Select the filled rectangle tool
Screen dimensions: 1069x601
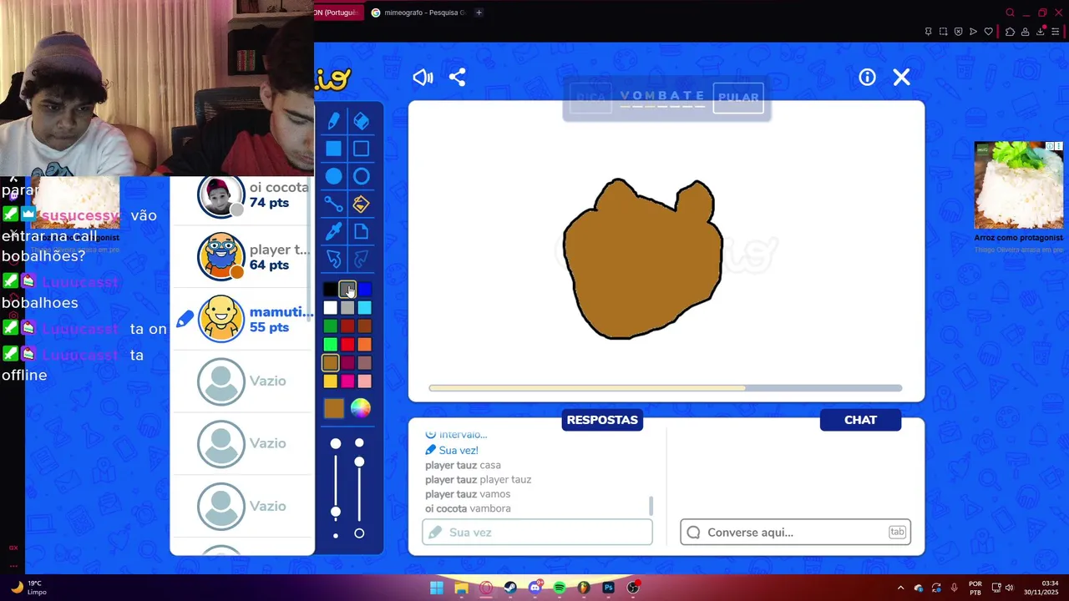[333, 149]
